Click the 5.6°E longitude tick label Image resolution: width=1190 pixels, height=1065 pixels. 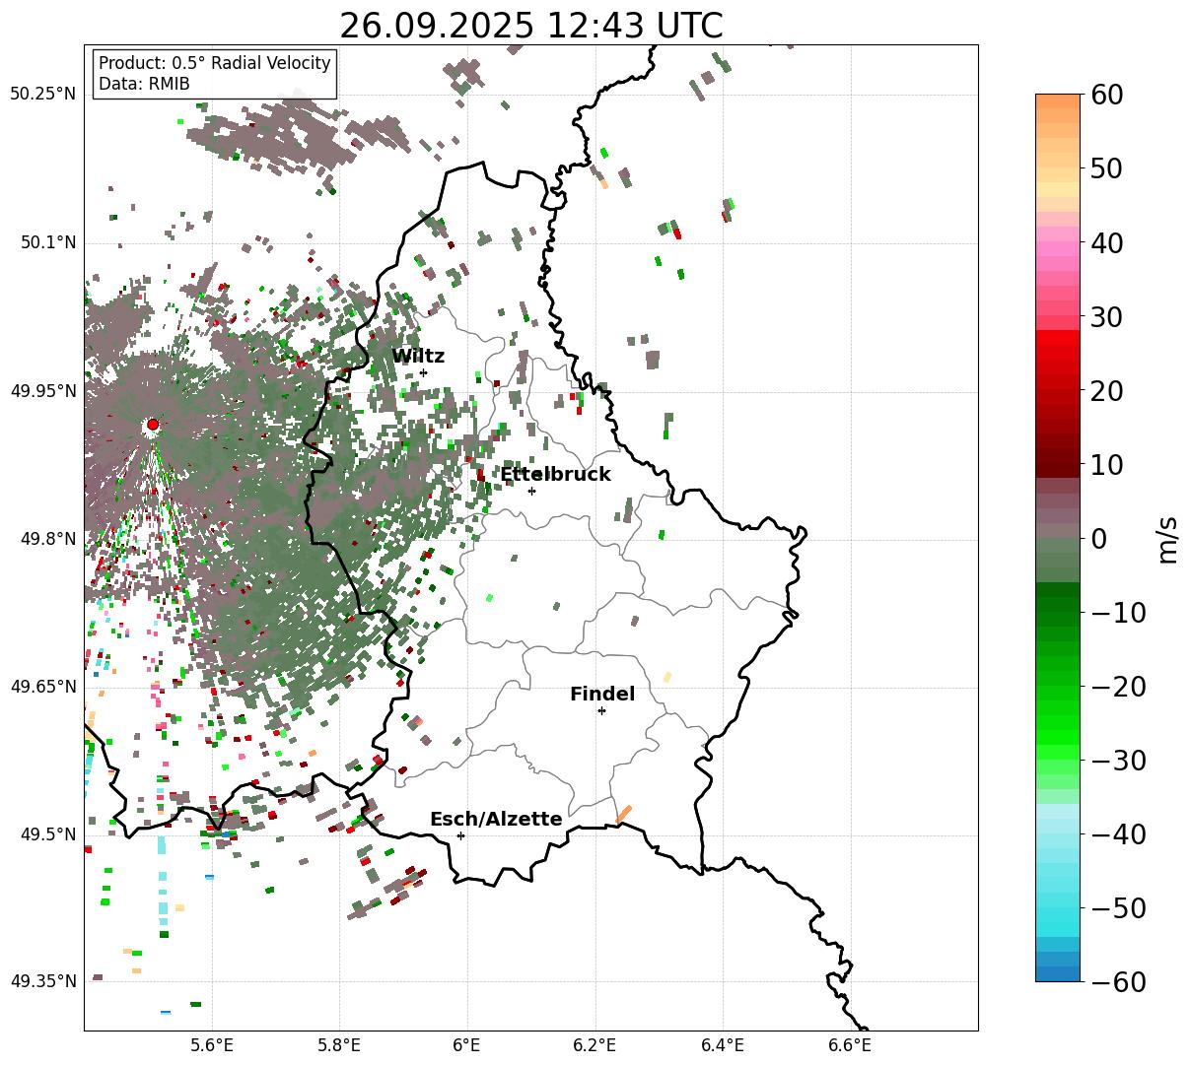click(x=212, y=1045)
